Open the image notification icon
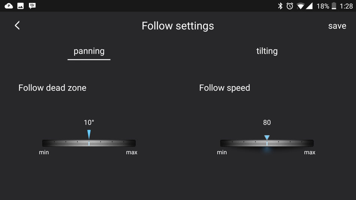Viewport: 356px width, 200px height. 20,6
